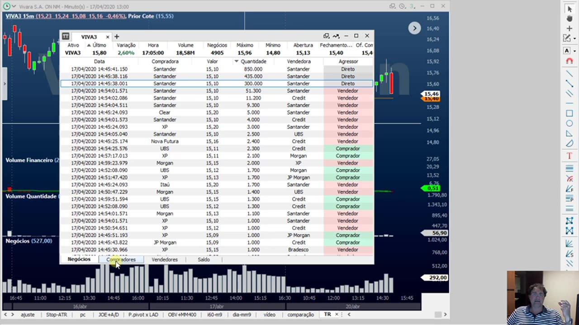Screen dimensions: 579x325
Task: Click the Agressor column header
Action: 348,61
